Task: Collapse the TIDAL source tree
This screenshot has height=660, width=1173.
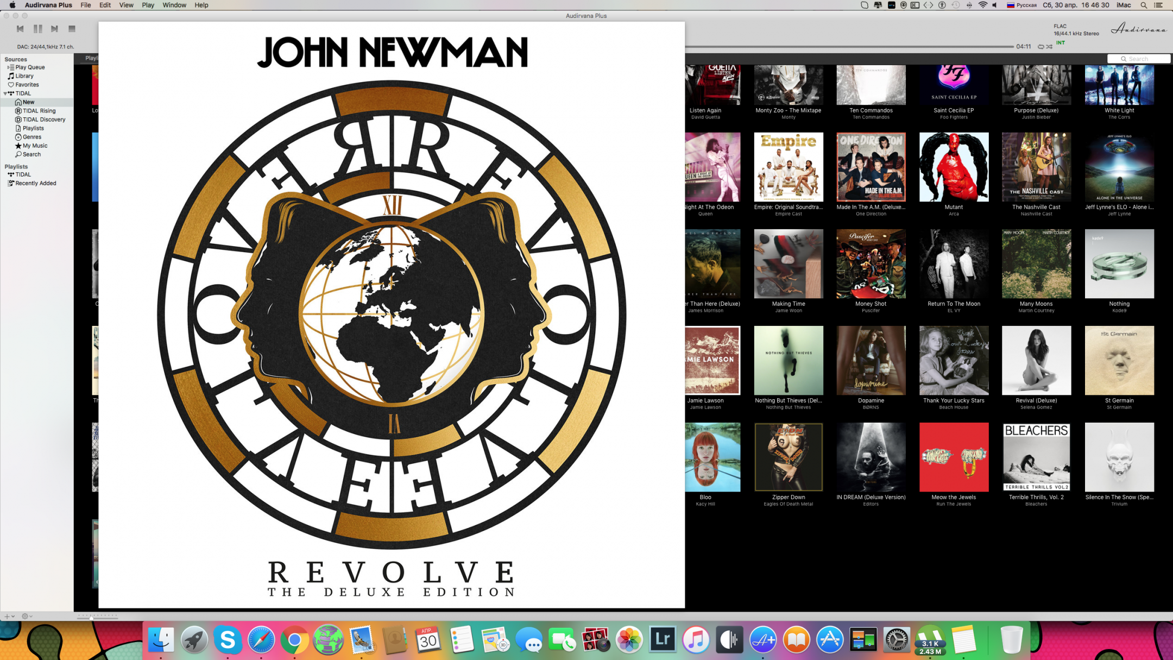Action: [x=5, y=93]
